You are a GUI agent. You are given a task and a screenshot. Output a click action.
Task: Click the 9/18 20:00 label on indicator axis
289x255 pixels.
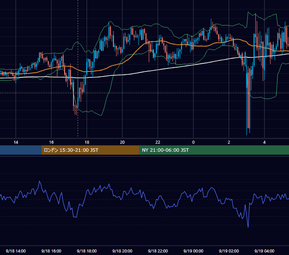(122, 251)
